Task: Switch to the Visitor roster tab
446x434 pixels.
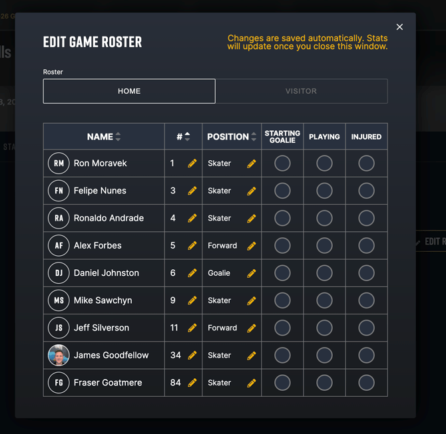Action: (302, 91)
